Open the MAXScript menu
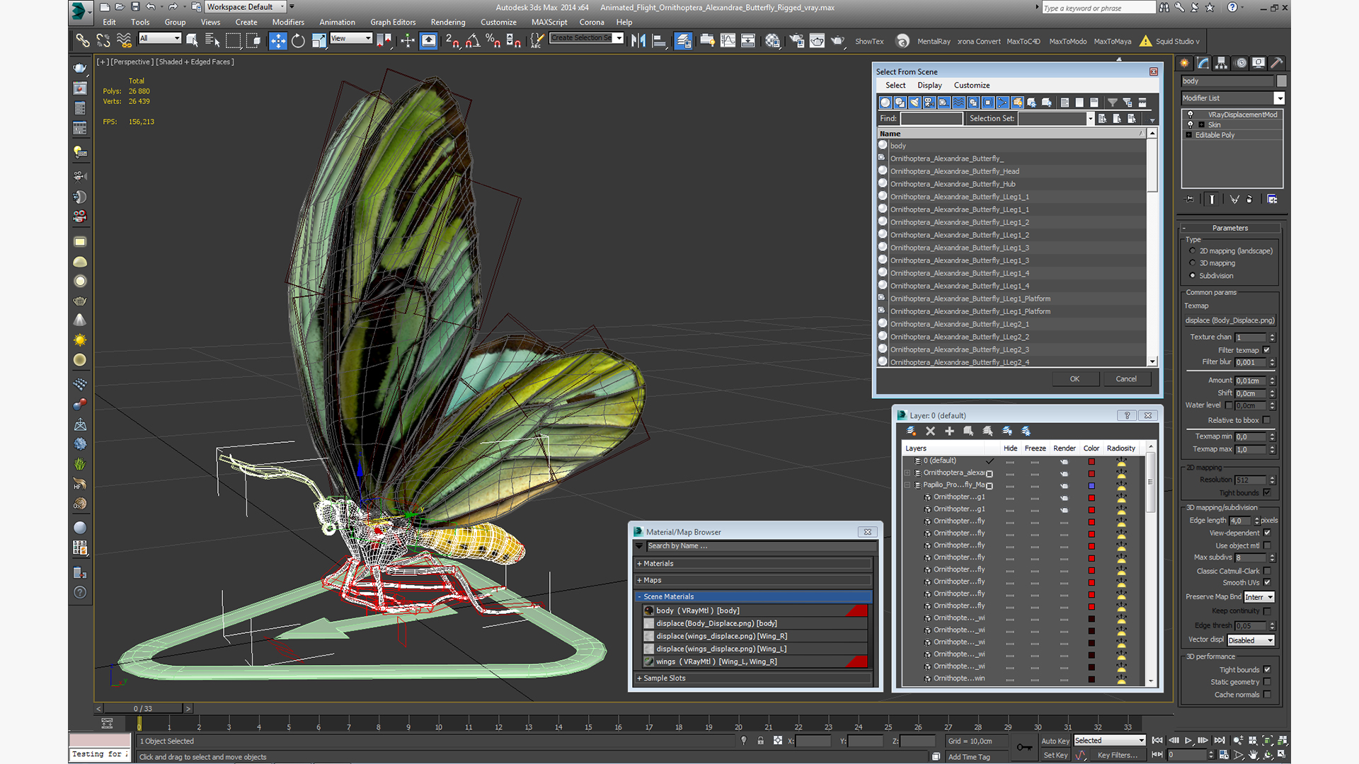Image resolution: width=1359 pixels, height=764 pixels. pos(549,22)
